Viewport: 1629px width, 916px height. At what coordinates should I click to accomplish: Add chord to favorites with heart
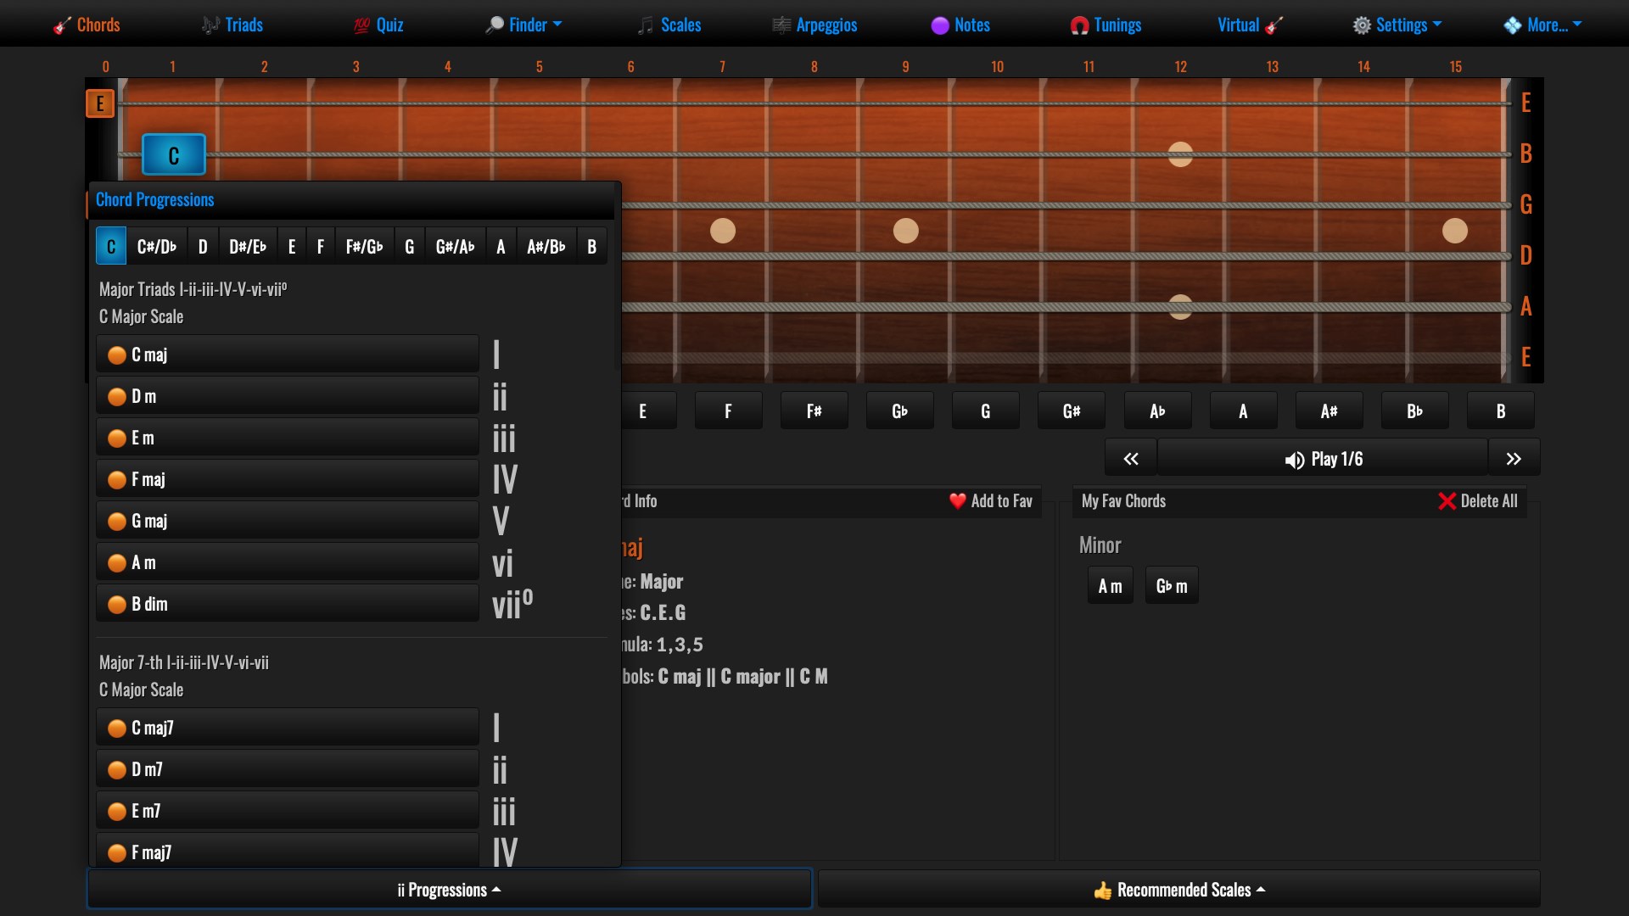(991, 501)
